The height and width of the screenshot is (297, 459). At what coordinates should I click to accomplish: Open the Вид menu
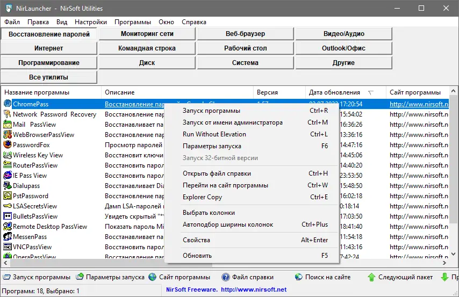62,22
